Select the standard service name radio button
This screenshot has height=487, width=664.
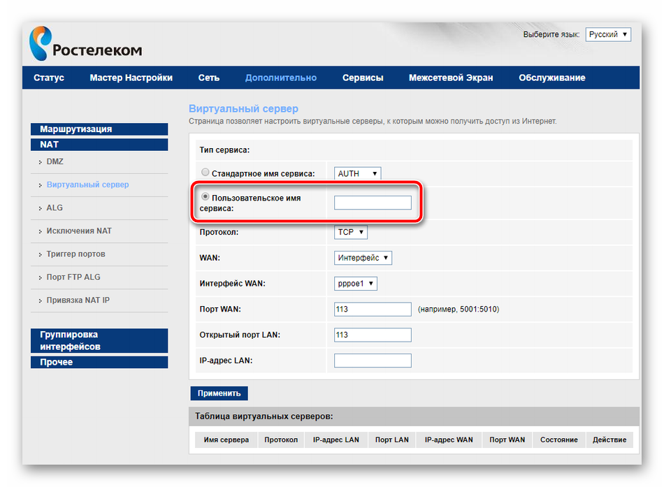tap(205, 172)
